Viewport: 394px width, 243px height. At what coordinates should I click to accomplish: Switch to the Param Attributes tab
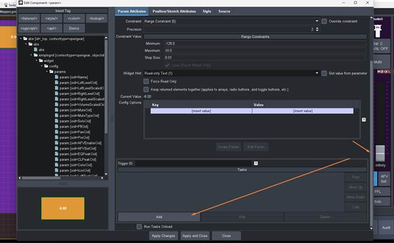(x=132, y=11)
